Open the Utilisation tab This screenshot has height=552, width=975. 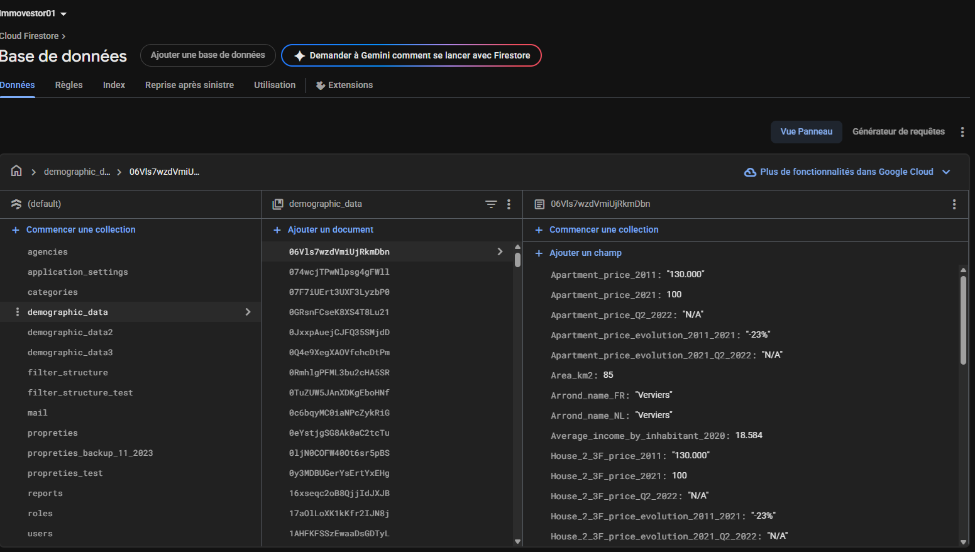(274, 85)
